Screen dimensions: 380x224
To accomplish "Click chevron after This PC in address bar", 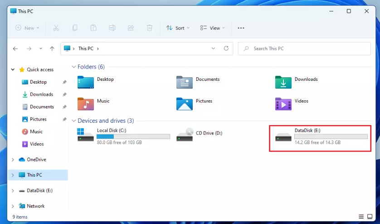I will 98,49.
